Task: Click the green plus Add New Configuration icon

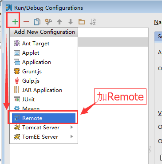Action: point(15,22)
